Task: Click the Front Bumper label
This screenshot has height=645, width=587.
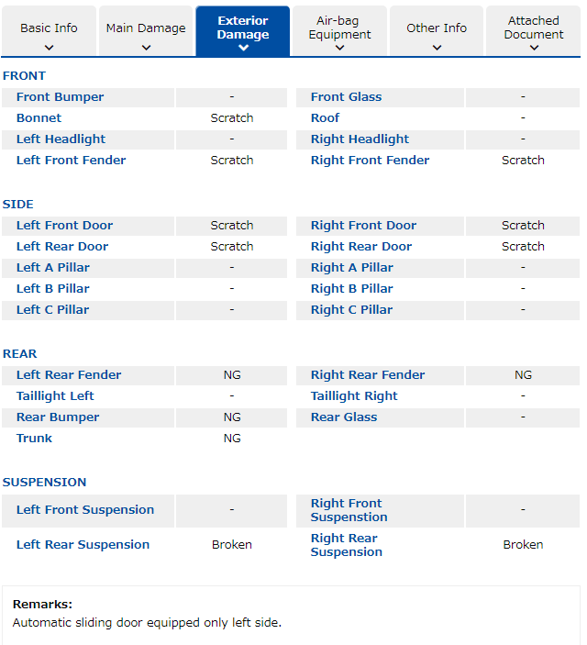Action: click(x=60, y=97)
